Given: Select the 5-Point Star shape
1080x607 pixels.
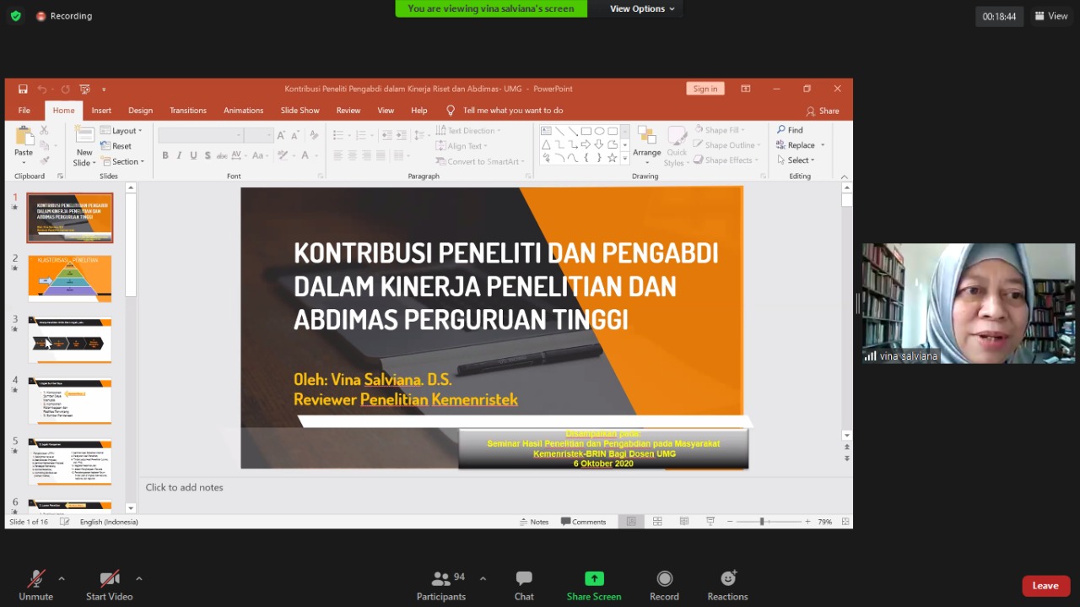Looking at the screenshot, I should pos(613,158).
